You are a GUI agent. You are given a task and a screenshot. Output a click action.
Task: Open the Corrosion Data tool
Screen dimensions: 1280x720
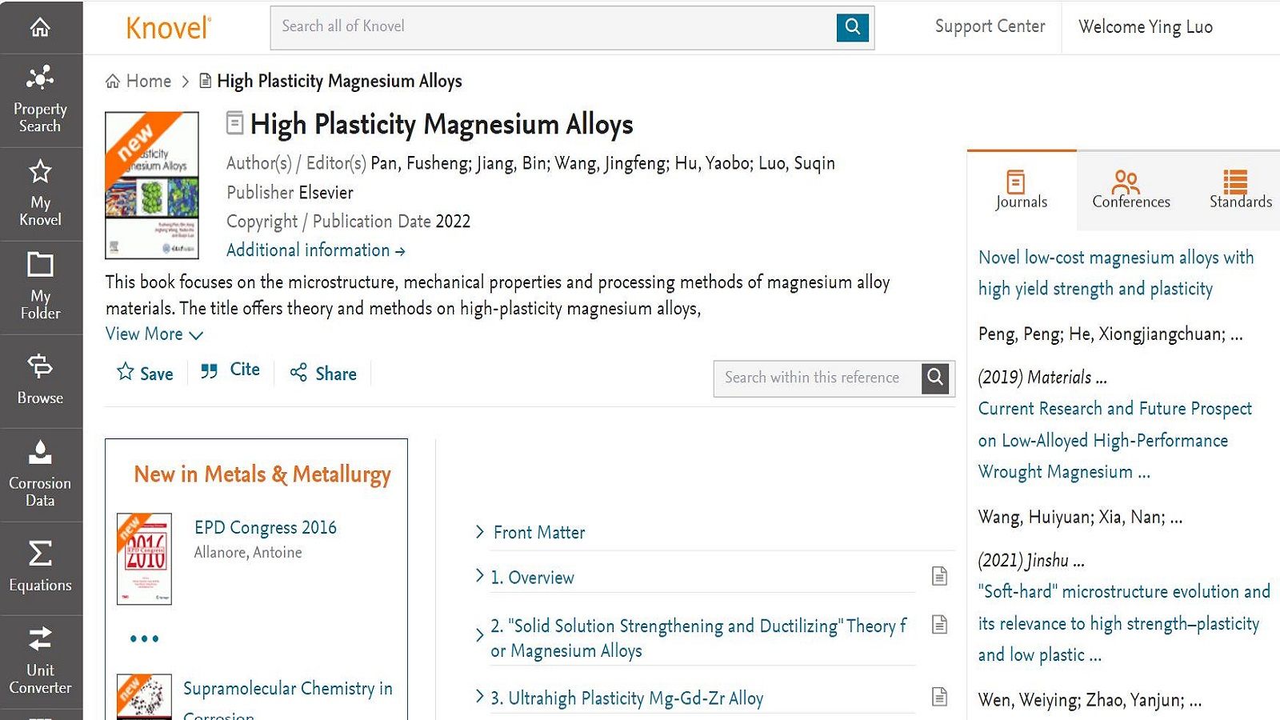(x=40, y=474)
